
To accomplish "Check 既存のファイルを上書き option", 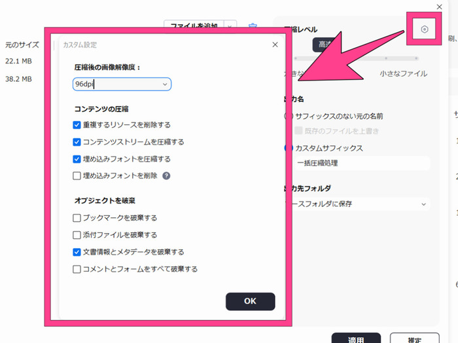I will pos(298,131).
